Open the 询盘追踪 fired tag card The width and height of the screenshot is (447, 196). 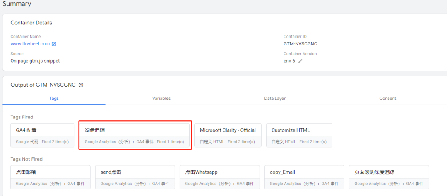point(135,135)
